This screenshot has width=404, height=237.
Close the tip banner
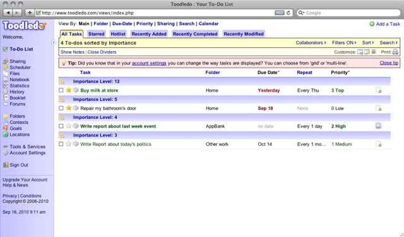[389, 63]
